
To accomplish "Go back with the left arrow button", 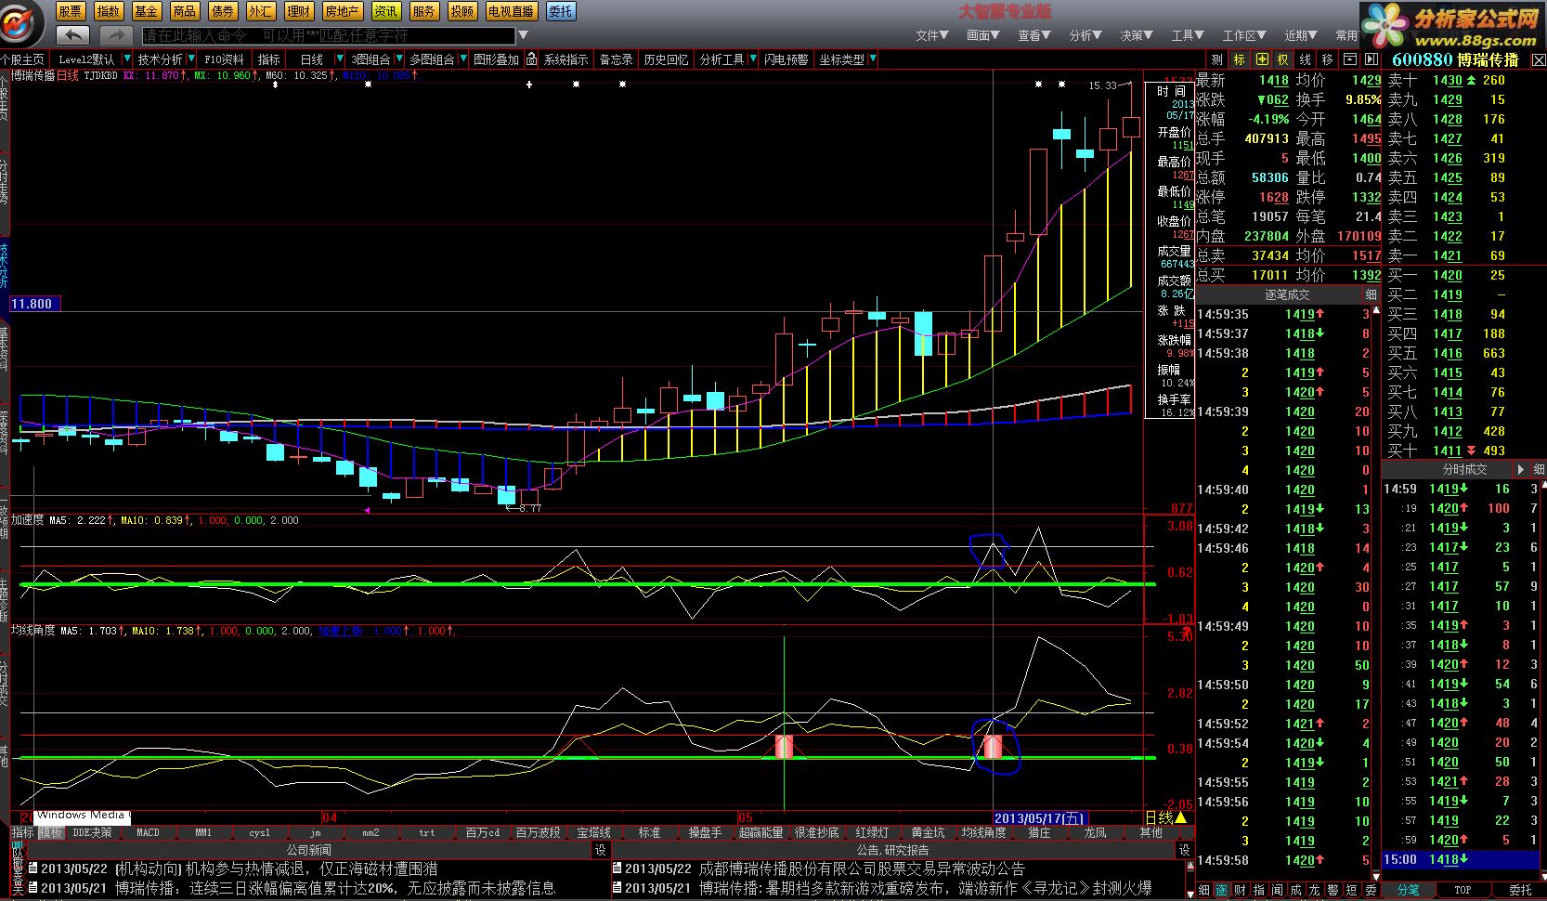I will (x=72, y=35).
